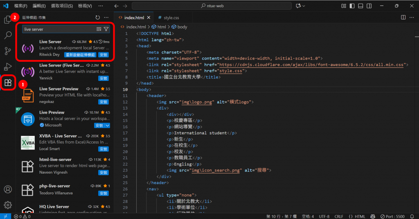Select the HQ Live Server extension
This screenshot has height=219, width=419.
pos(65,209)
